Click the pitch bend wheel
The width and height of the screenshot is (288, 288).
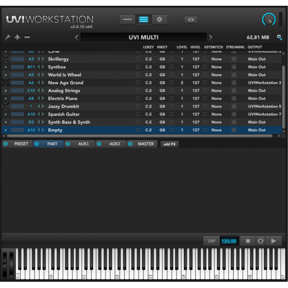(x=5, y=264)
